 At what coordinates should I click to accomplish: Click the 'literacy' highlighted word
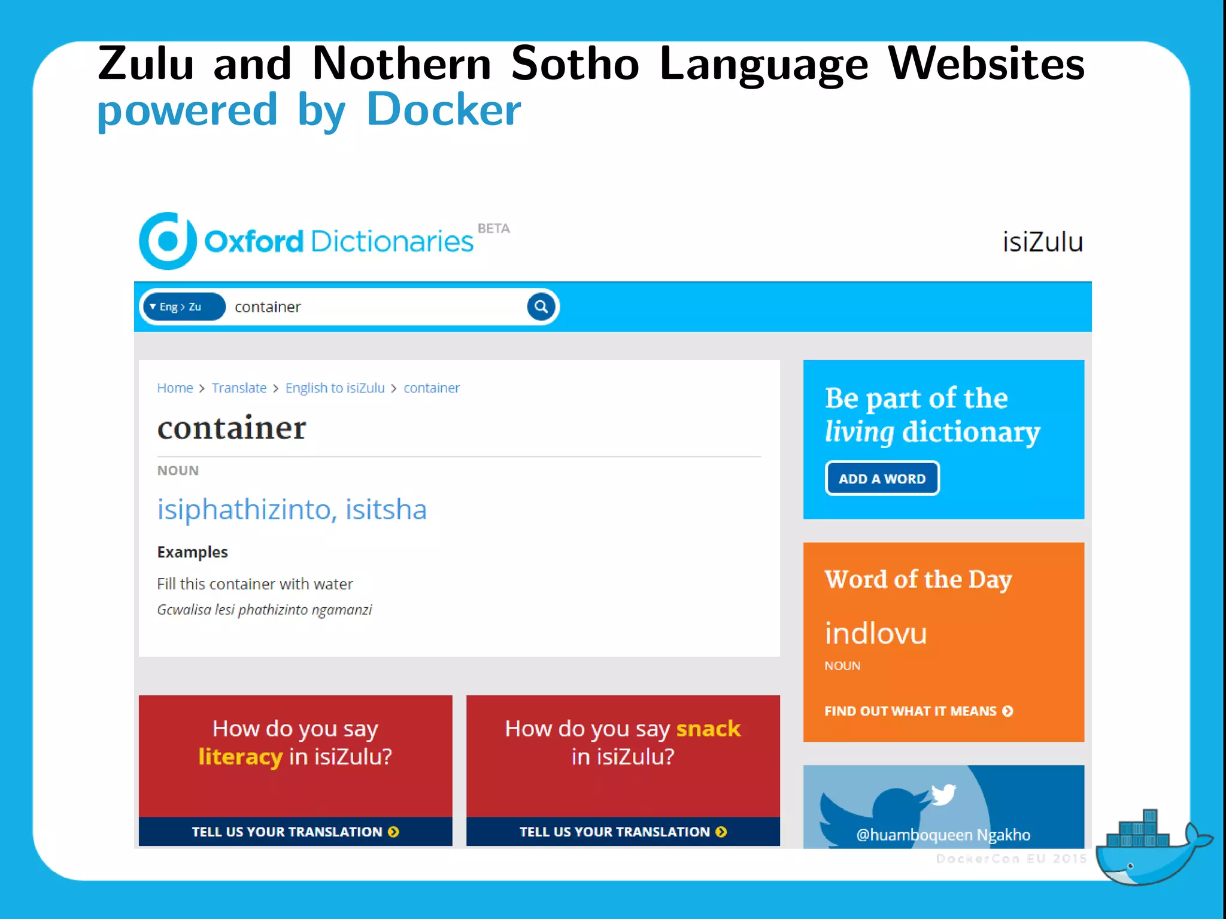(x=240, y=756)
